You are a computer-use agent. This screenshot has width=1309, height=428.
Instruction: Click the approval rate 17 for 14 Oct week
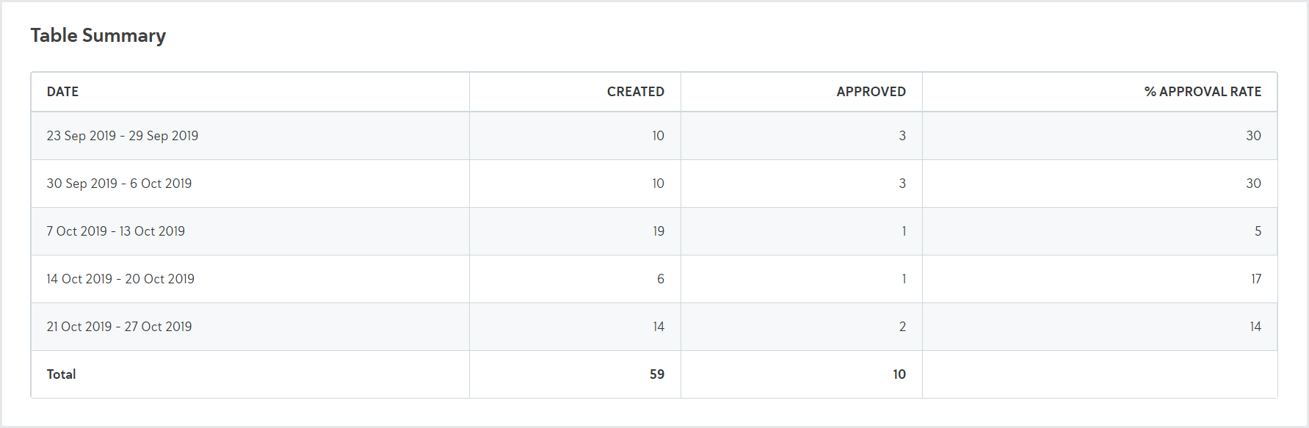(1255, 278)
